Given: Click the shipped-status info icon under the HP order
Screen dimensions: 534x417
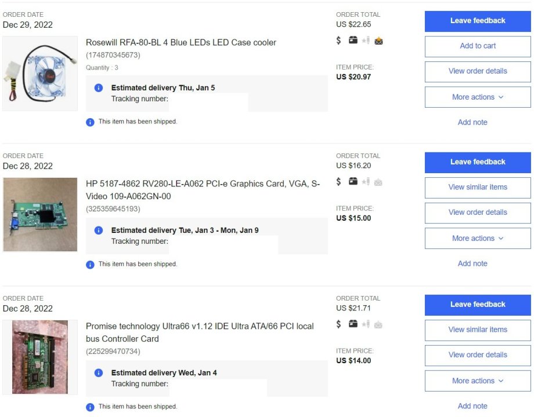Looking at the screenshot, I should pos(90,264).
